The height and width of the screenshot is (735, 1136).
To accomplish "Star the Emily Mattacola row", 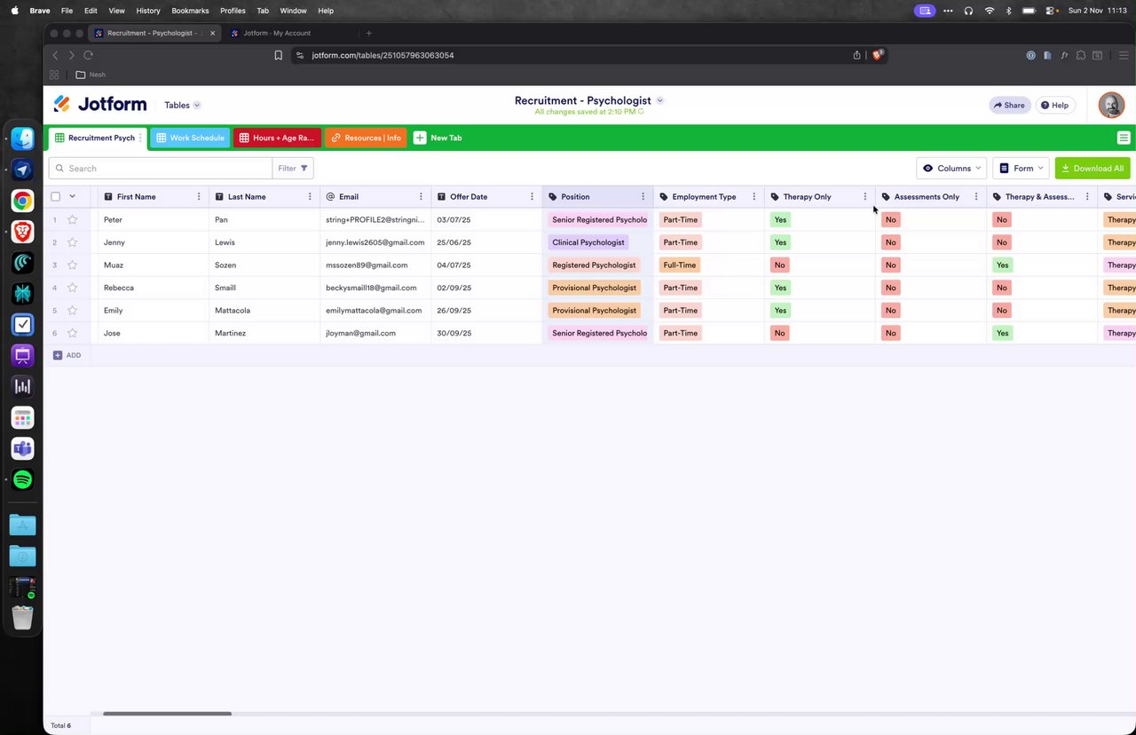I will tap(72, 311).
